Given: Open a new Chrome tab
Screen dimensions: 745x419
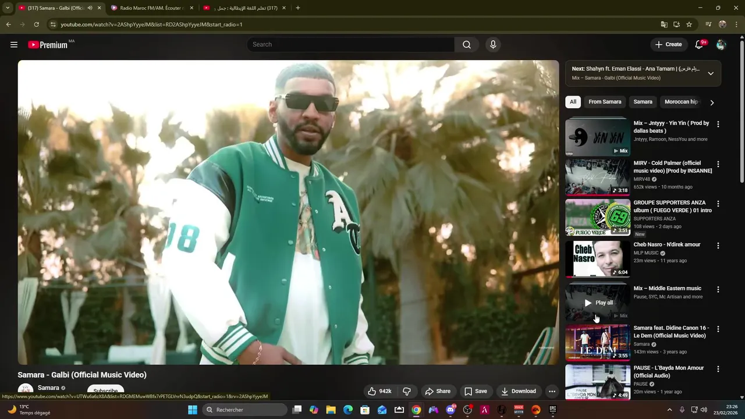Looking at the screenshot, I should tap(297, 8).
